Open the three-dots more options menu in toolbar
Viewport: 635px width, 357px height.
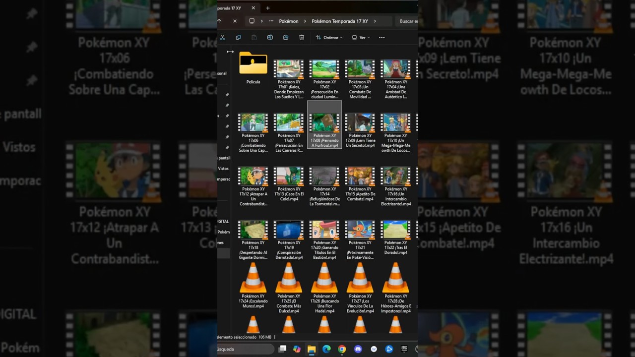click(x=381, y=38)
